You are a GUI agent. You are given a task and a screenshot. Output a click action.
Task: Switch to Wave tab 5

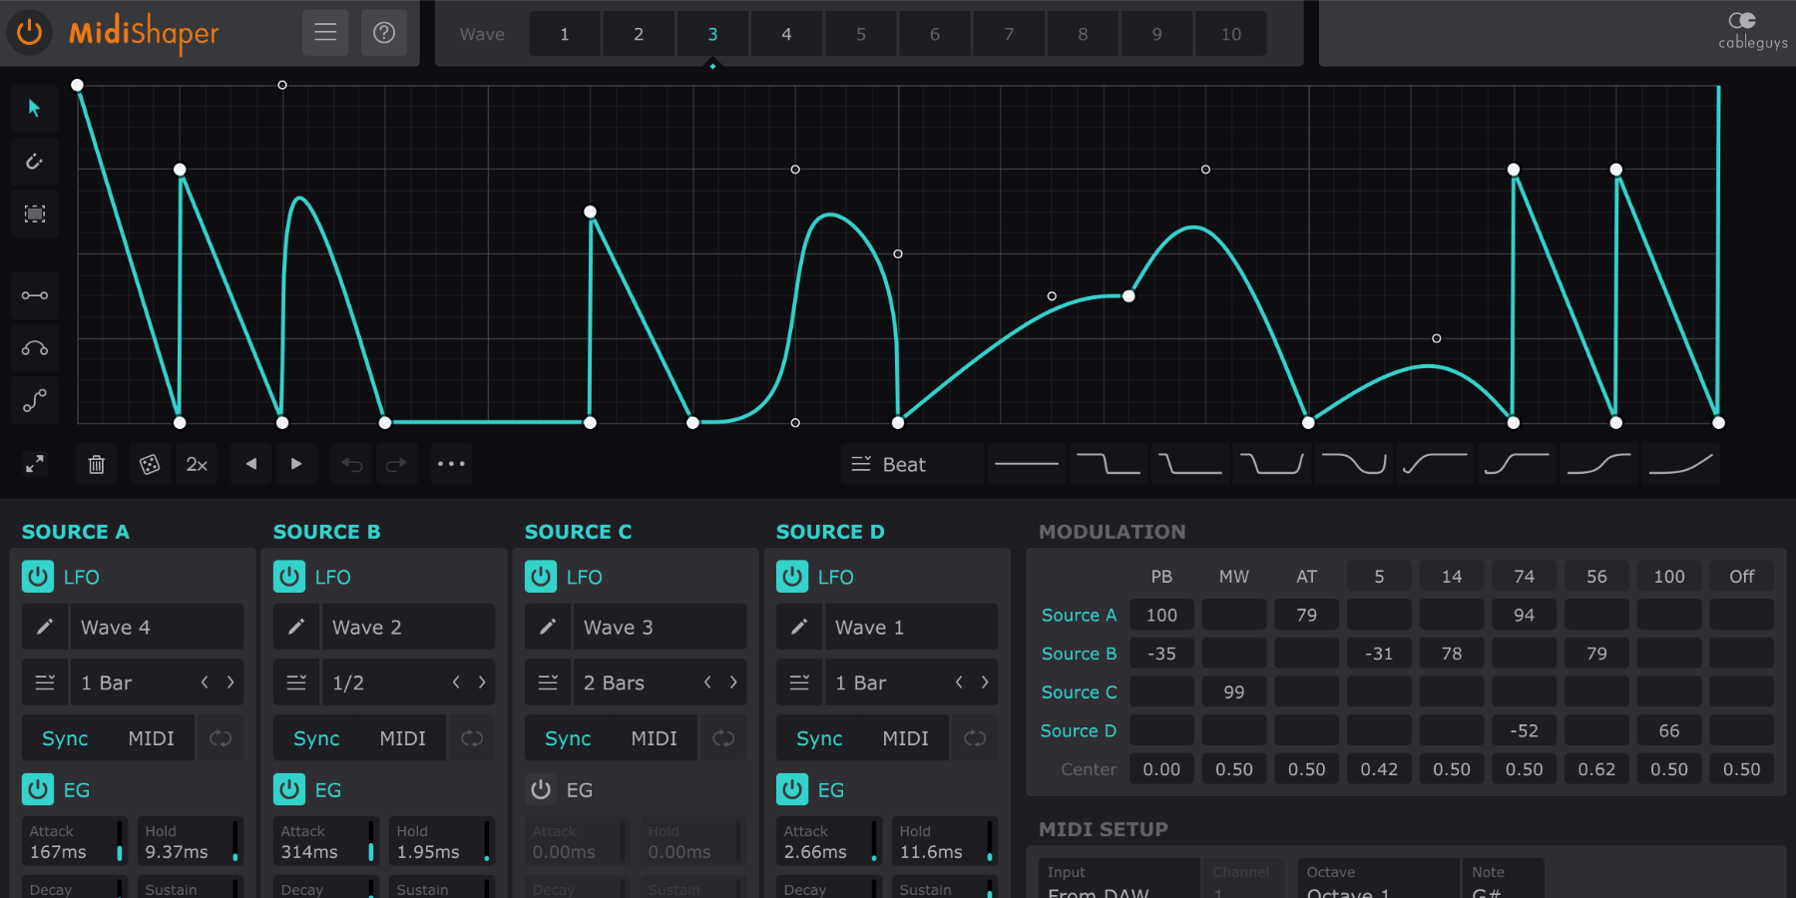tap(860, 33)
